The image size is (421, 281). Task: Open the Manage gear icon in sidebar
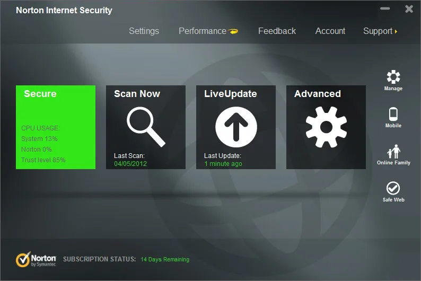coord(393,77)
